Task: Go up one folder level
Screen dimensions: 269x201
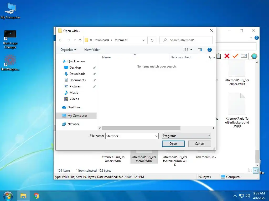Action: coord(80,40)
